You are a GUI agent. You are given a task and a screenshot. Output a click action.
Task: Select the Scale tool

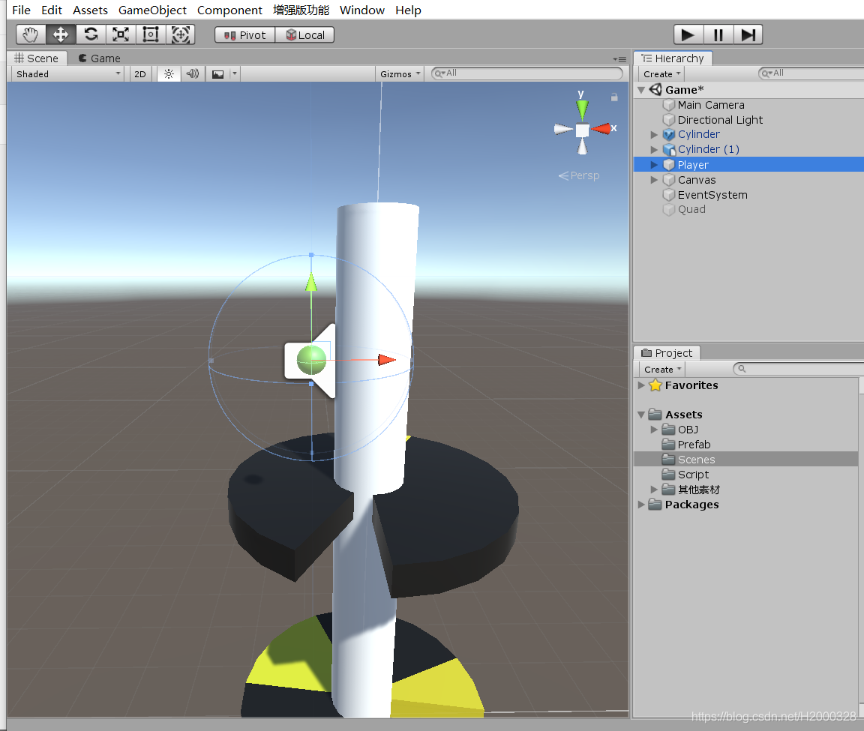point(121,34)
